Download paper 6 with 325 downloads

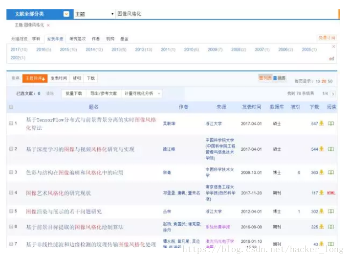click(x=322, y=227)
